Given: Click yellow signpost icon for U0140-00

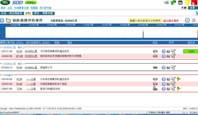Looking at the screenshot, I should 179,79.
